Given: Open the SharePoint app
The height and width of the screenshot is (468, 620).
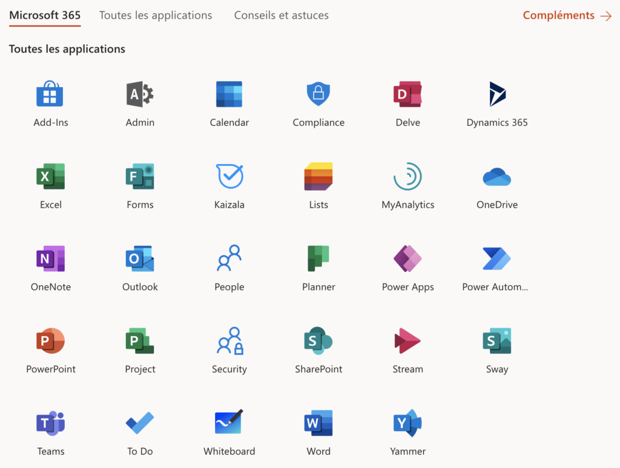Looking at the screenshot, I should (318, 340).
